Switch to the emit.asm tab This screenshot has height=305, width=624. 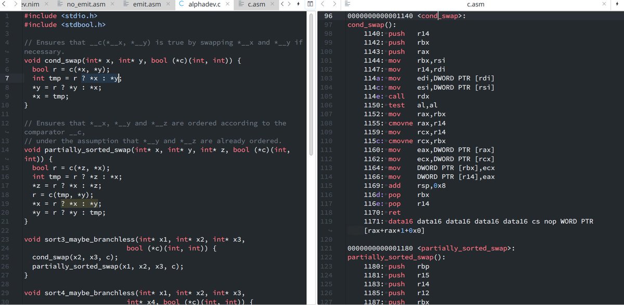[147, 4]
